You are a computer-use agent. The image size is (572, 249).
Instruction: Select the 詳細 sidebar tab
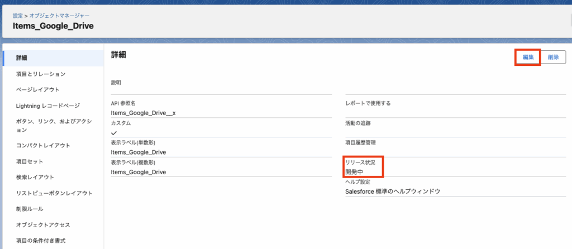22,58
